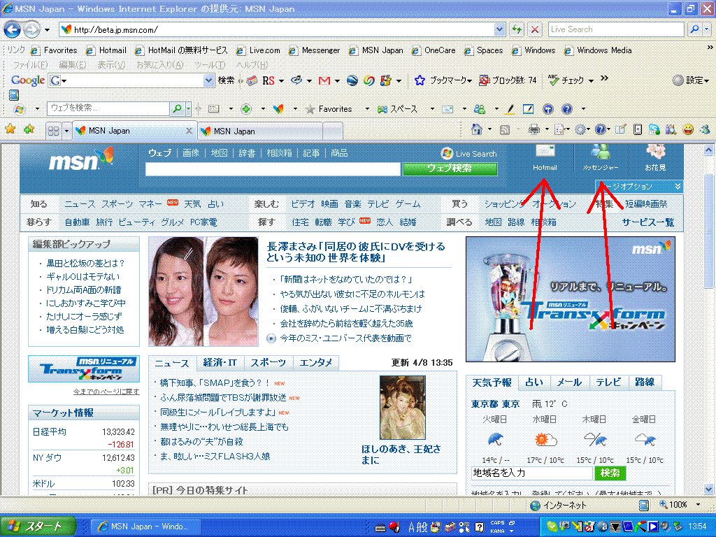Select the スポーツ news tab

(268, 363)
